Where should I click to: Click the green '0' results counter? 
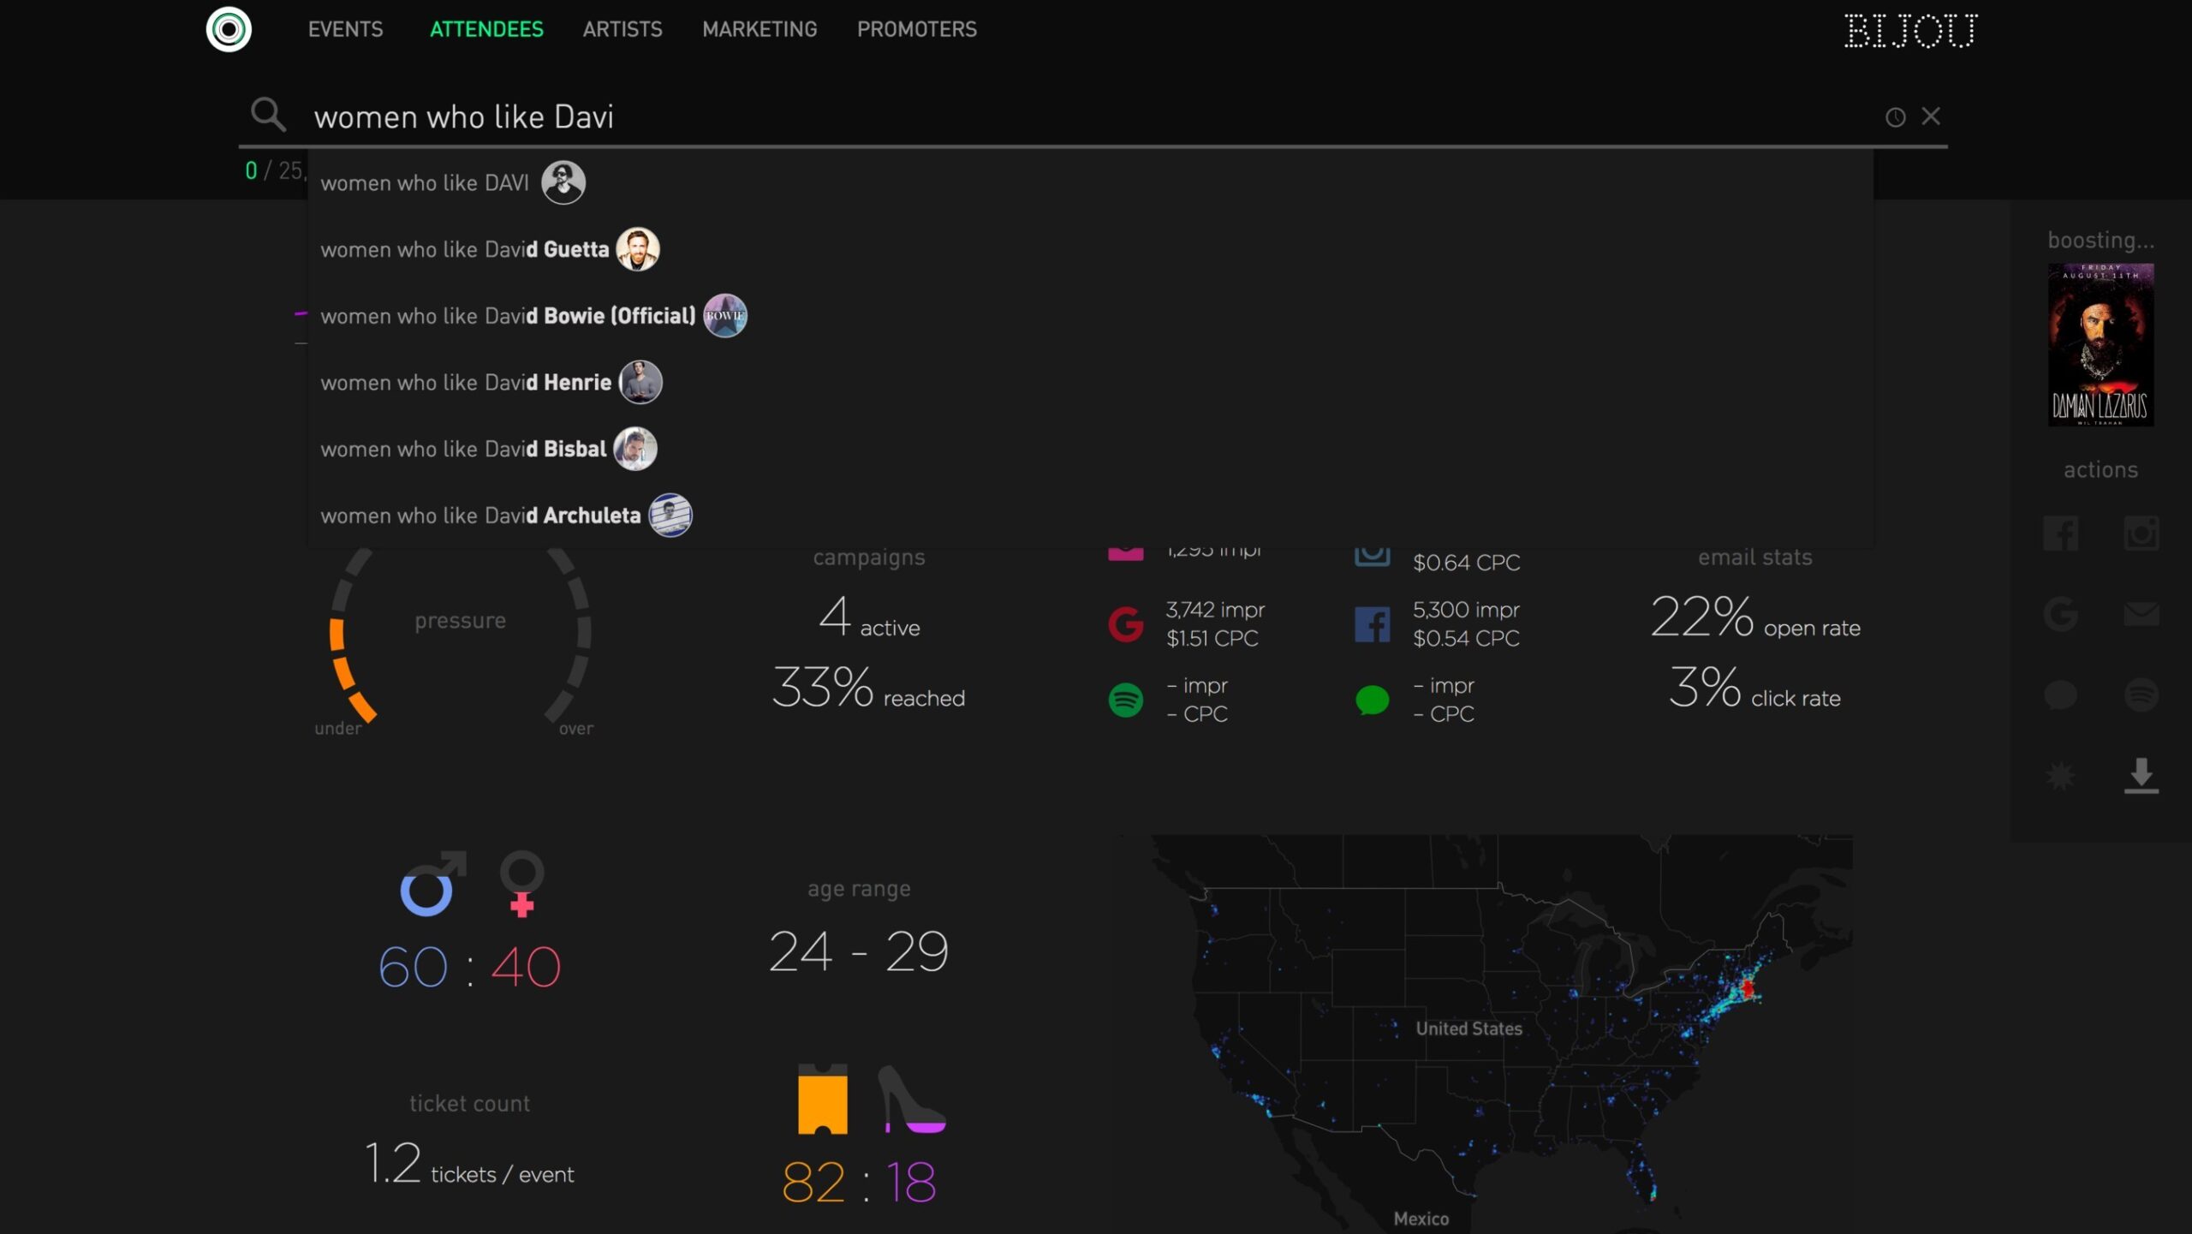(x=251, y=170)
